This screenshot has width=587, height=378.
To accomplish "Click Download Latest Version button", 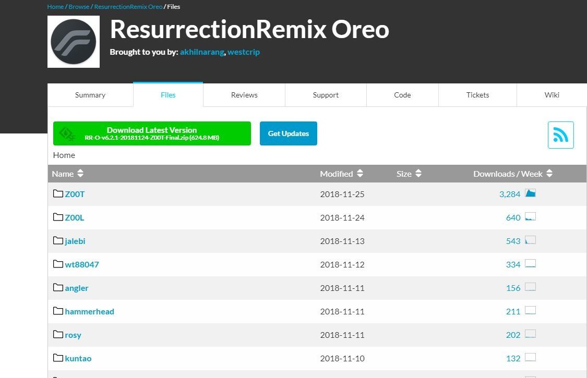I will pos(152,133).
